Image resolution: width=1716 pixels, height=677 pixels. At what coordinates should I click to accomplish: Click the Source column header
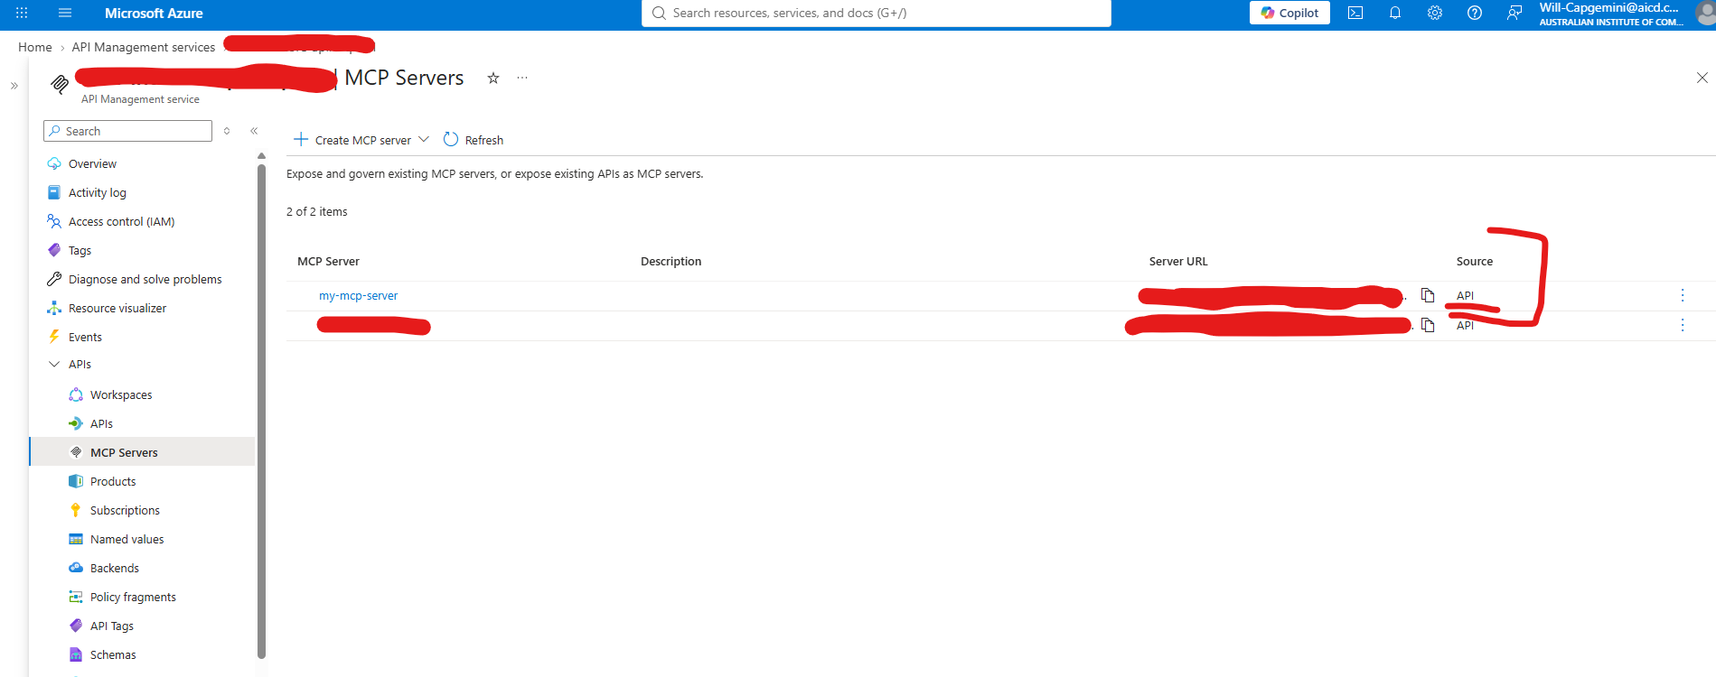(x=1475, y=262)
